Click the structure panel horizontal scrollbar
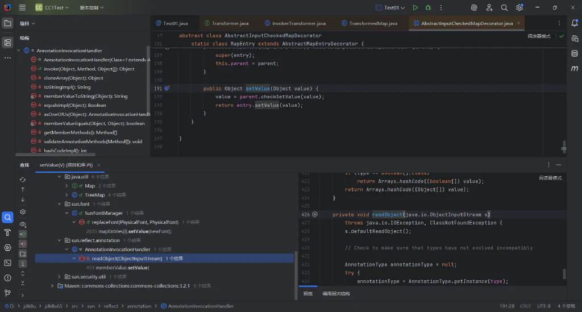The height and width of the screenshot is (312, 582). [x=55, y=155]
